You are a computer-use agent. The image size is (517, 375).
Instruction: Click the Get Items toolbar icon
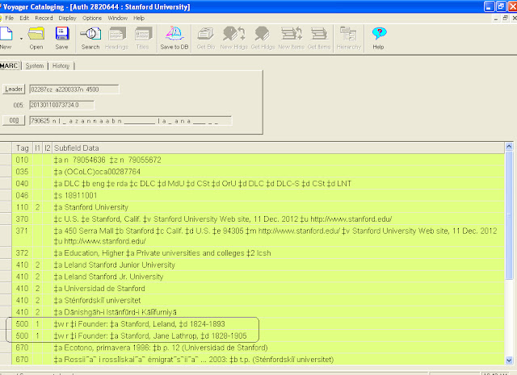pos(319,38)
